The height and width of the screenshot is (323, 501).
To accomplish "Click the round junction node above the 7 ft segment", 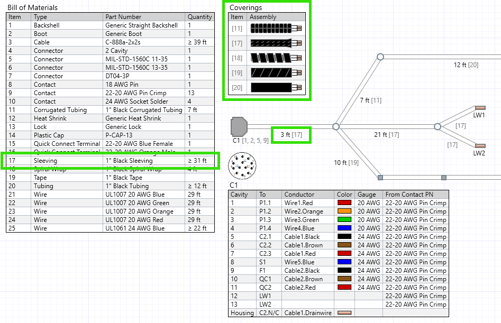I will (380, 57).
